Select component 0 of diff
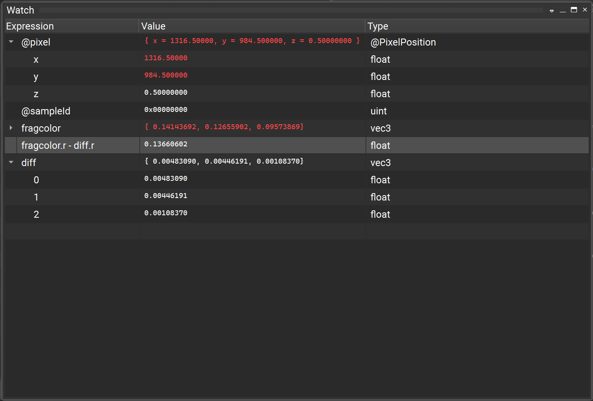The image size is (593, 401). click(36, 180)
